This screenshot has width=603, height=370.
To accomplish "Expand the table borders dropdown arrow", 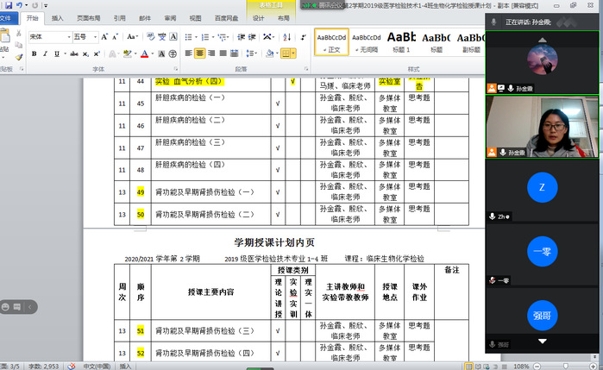I will pyautogui.click(x=296, y=53).
